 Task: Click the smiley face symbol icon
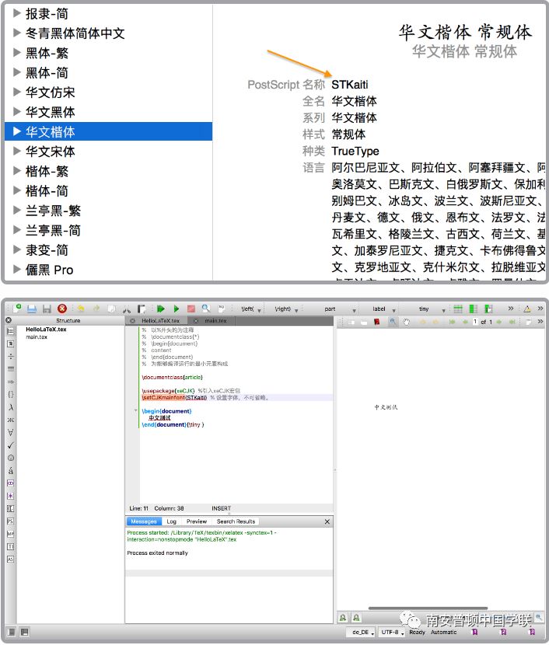10,458
